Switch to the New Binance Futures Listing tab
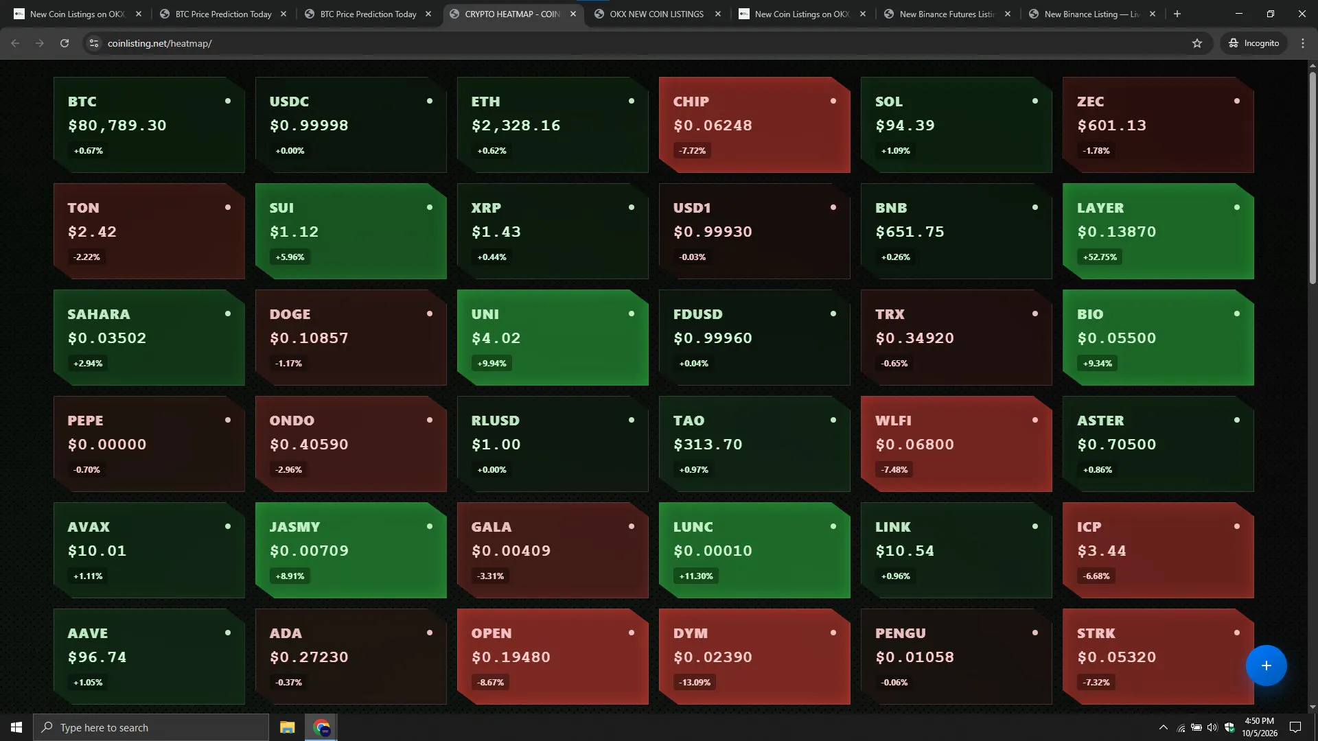Viewport: 1318px width, 741px height. tap(947, 14)
